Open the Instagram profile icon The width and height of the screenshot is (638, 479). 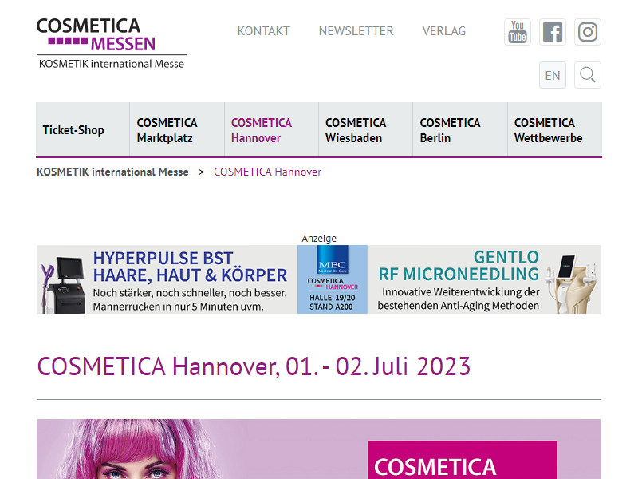pyautogui.click(x=588, y=32)
